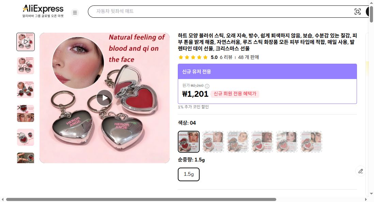Click the 신규 유저 전용 banner
Screen dimensions: 374x202
coord(267,71)
